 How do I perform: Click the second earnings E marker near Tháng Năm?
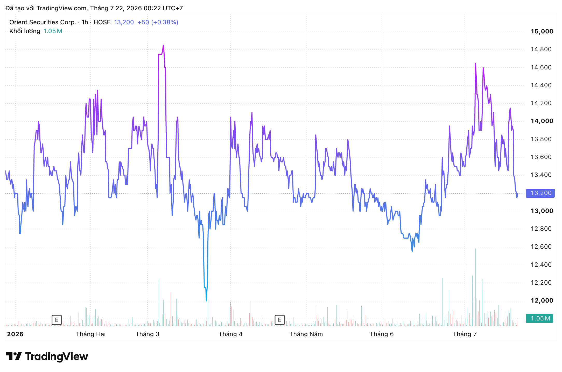click(279, 320)
